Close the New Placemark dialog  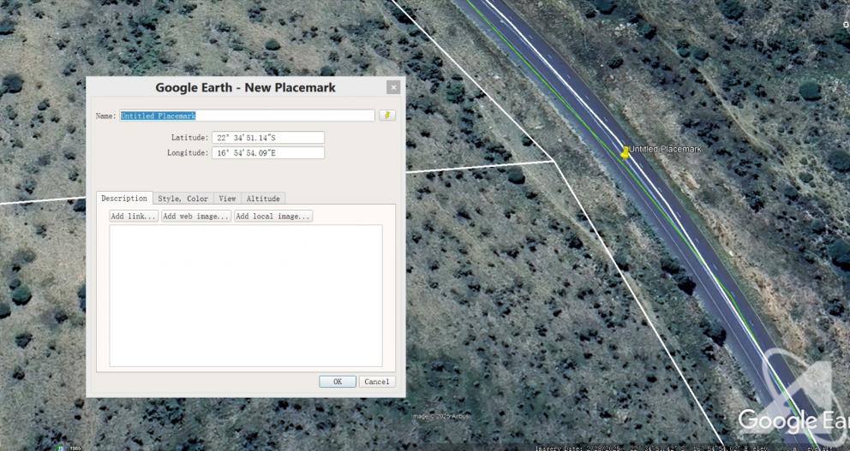[x=393, y=87]
